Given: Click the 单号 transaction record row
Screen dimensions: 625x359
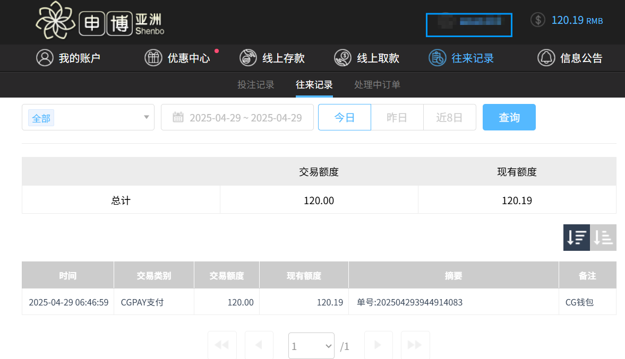Looking at the screenshot, I should tap(409, 302).
